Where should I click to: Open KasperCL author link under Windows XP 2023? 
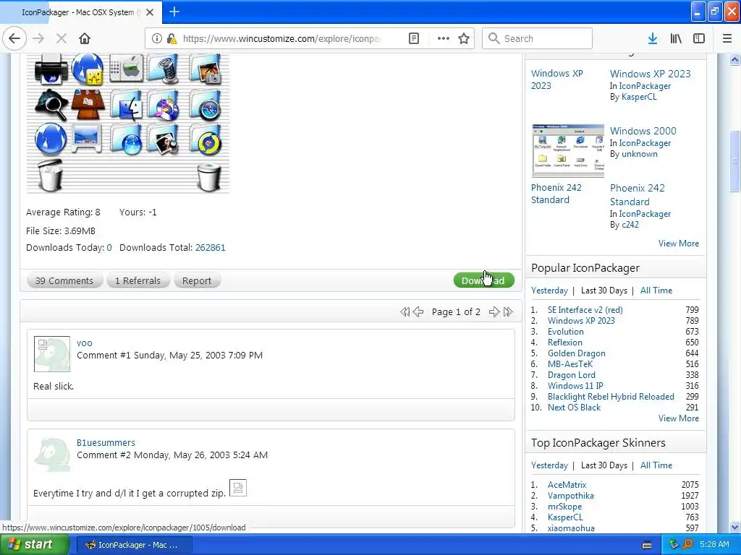(x=639, y=97)
